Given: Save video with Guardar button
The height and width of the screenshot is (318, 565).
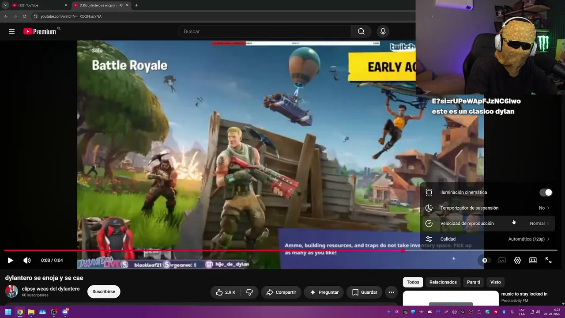Looking at the screenshot, I should (365, 292).
